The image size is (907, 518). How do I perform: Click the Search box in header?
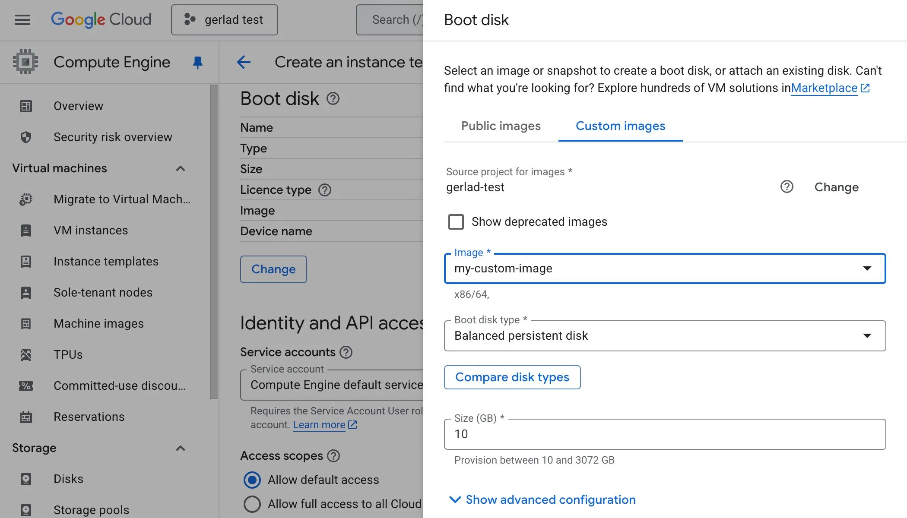pyautogui.click(x=390, y=20)
